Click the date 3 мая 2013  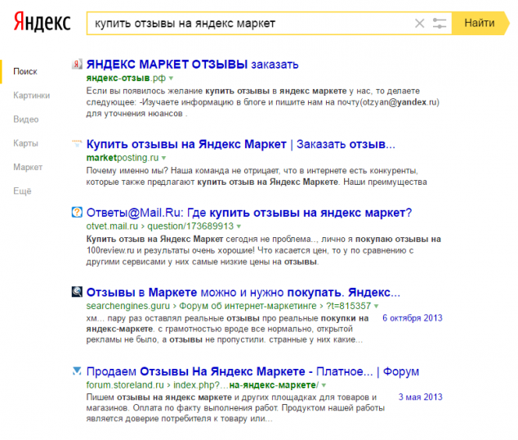[x=420, y=397]
